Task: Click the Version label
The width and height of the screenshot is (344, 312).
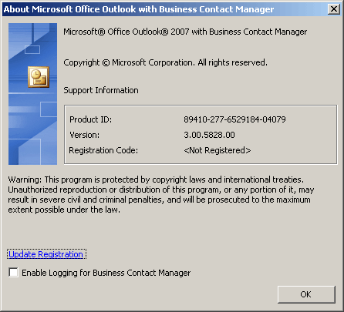Action: point(85,135)
